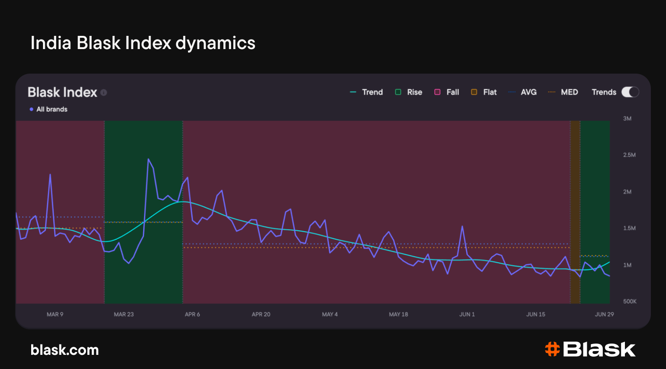Click the APR 6 date label

[x=192, y=315]
